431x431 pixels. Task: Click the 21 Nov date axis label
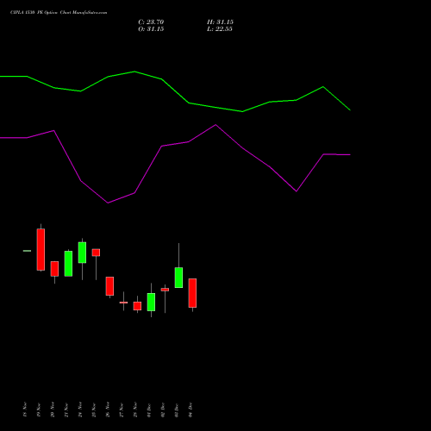coord(66,409)
